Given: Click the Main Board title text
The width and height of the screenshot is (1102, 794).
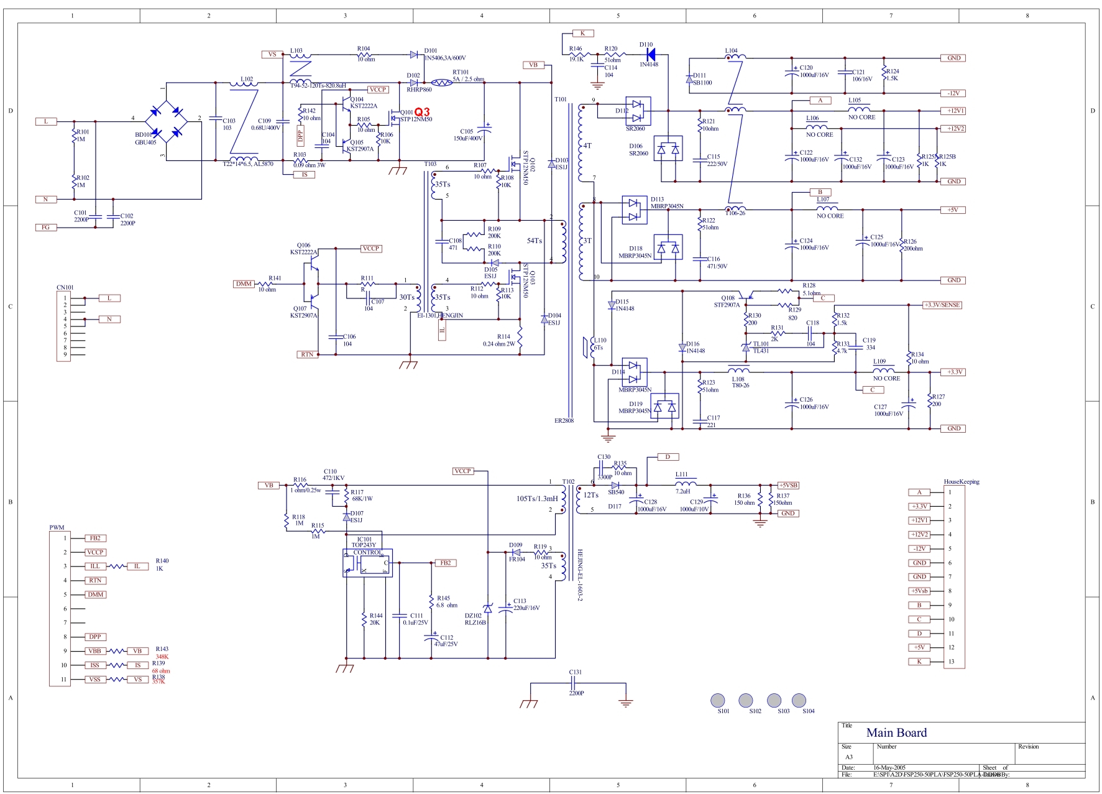Looking at the screenshot, I should click(x=896, y=733).
